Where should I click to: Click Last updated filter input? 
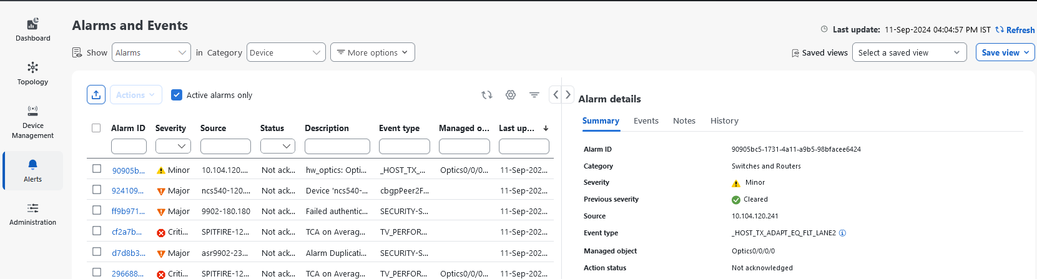(524, 146)
